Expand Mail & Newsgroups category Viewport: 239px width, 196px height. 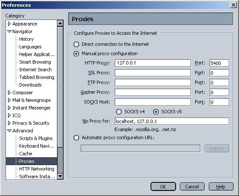click(x=9, y=100)
